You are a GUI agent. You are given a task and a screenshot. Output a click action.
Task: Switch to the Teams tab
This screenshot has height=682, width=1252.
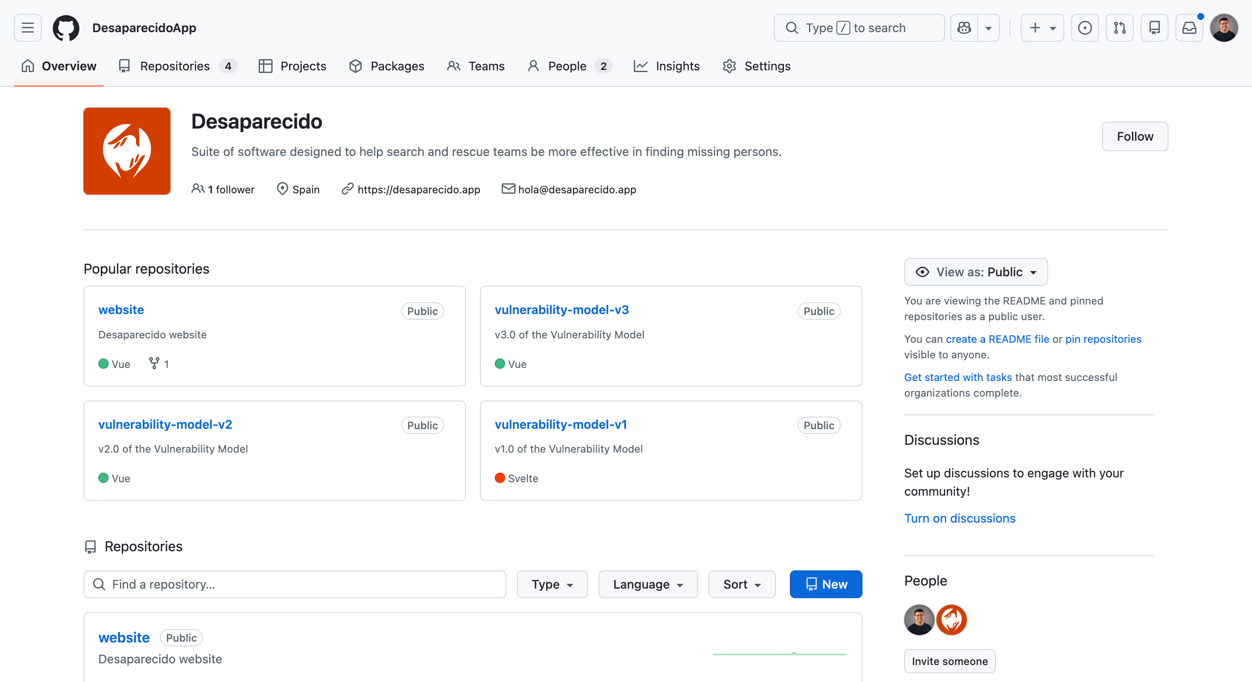[476, 66]
